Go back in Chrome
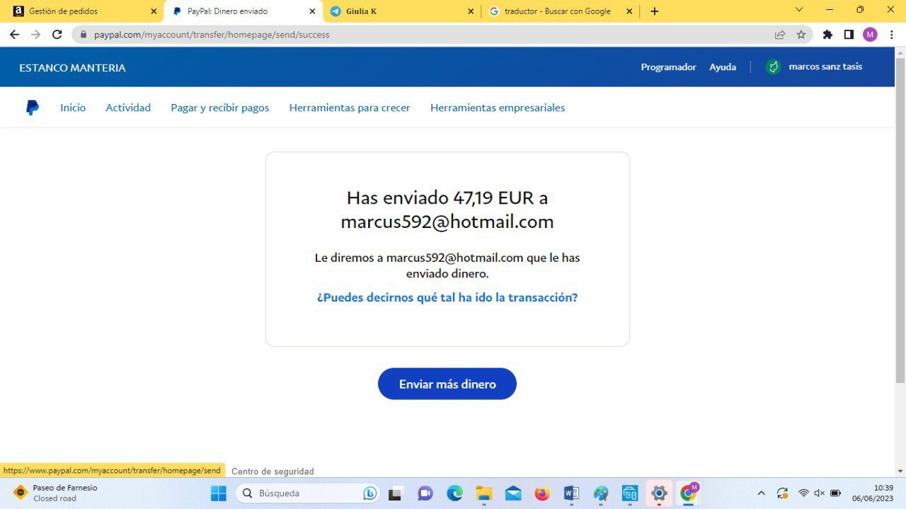The height and width of the screenshot is (509, 906). point(14,34)
